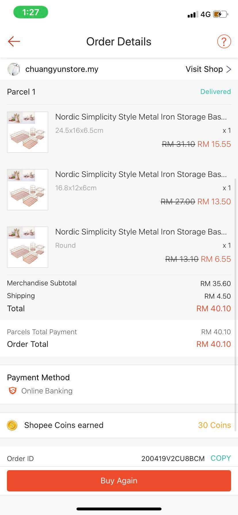
Task: Expand shop page via Visit Shop chevron
Action: (229, 69)
